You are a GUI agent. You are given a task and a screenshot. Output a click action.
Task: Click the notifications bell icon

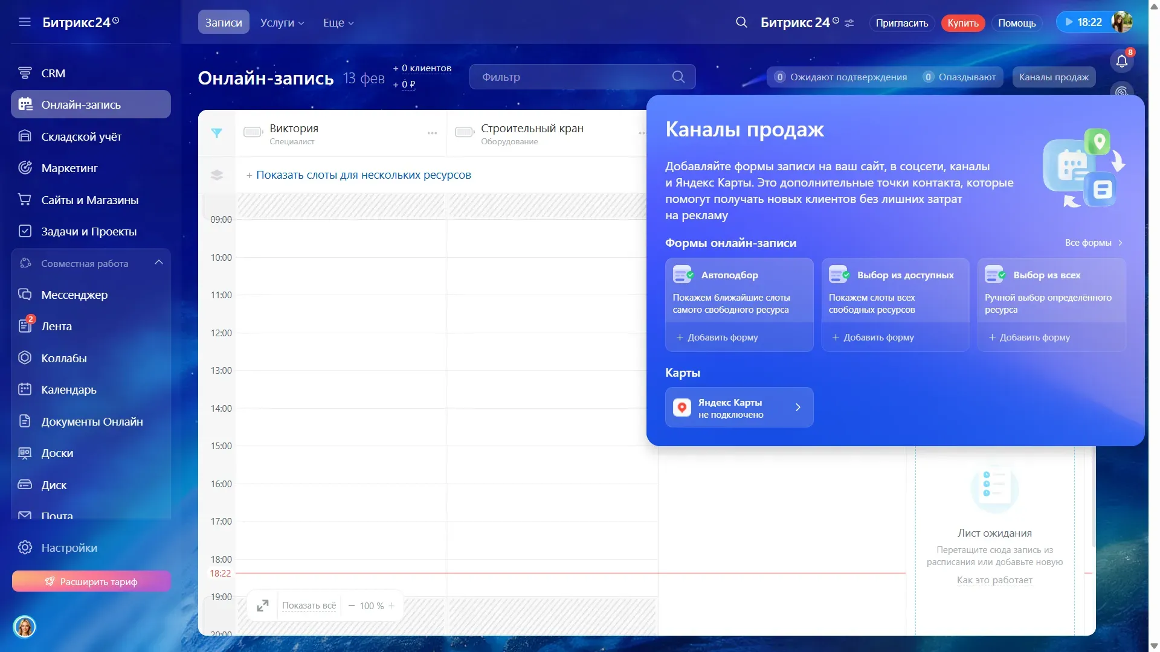(1121, 61)
